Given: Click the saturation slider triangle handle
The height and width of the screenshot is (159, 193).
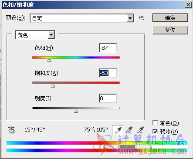Looking at the screenshot, I should click(53, 86).
